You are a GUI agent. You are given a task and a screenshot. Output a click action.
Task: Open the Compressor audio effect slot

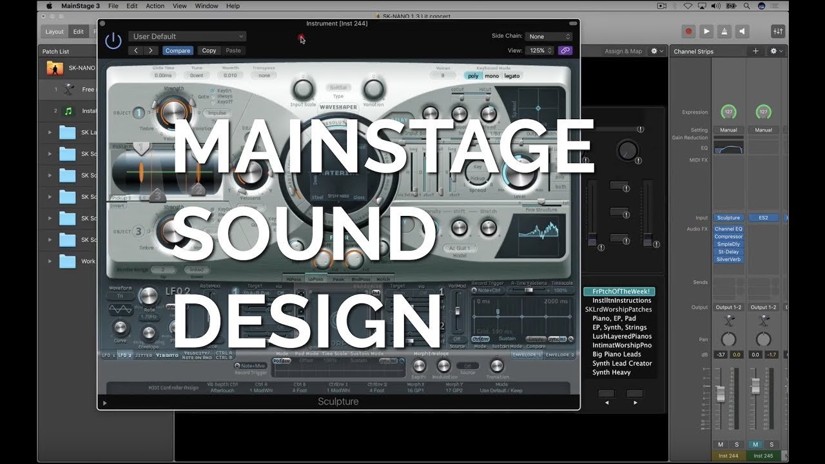[728, 237]
